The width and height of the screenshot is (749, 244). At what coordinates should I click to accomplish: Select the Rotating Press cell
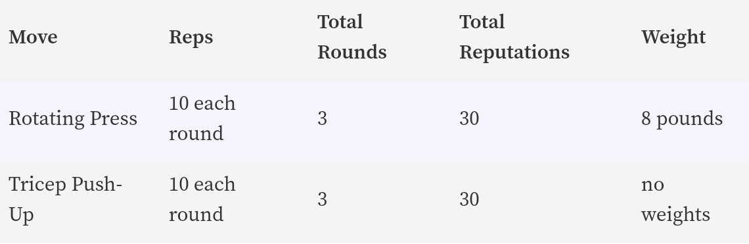tap(73, 118)
